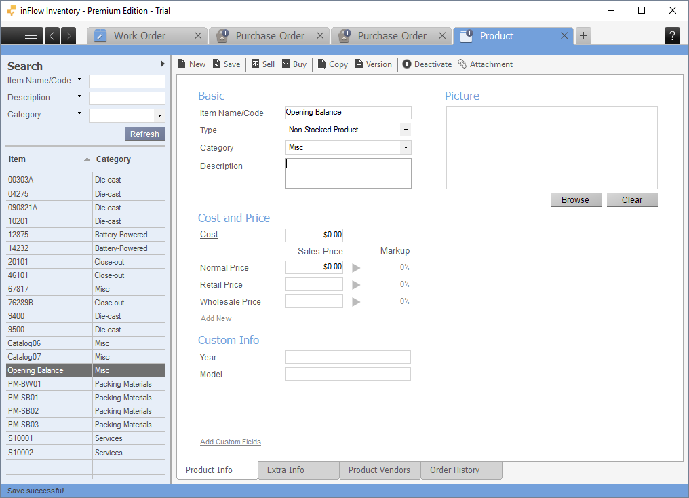Screen dimensions: 689x498
Task: Close the Product tab
Action: pos(564,35)
